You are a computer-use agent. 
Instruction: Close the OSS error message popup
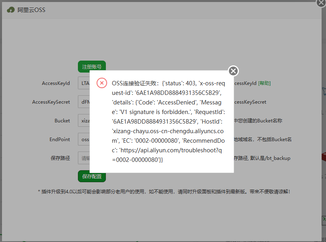pyautogui.click(x=233, y=71)
